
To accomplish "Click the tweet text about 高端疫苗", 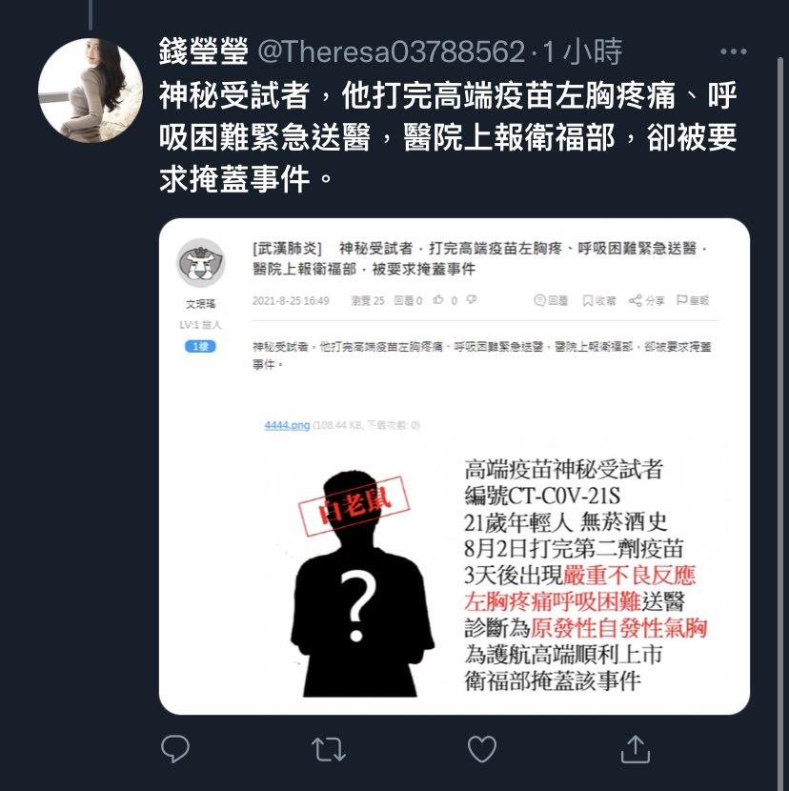I will coord(448,137).
